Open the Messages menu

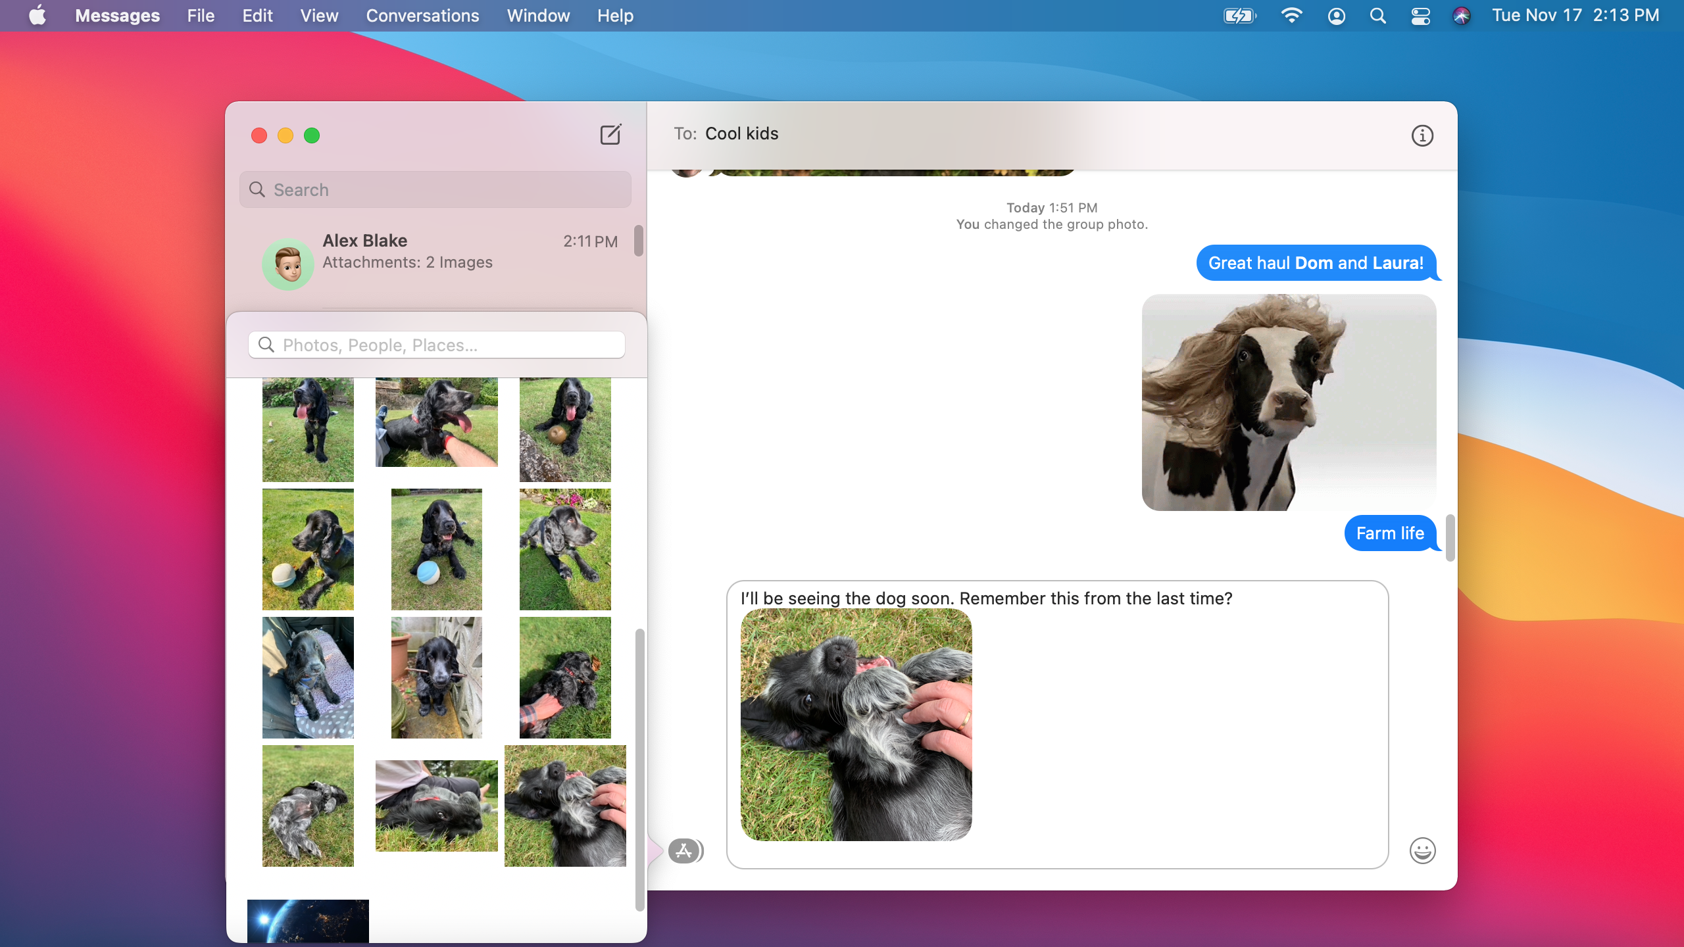pos(117,15)
